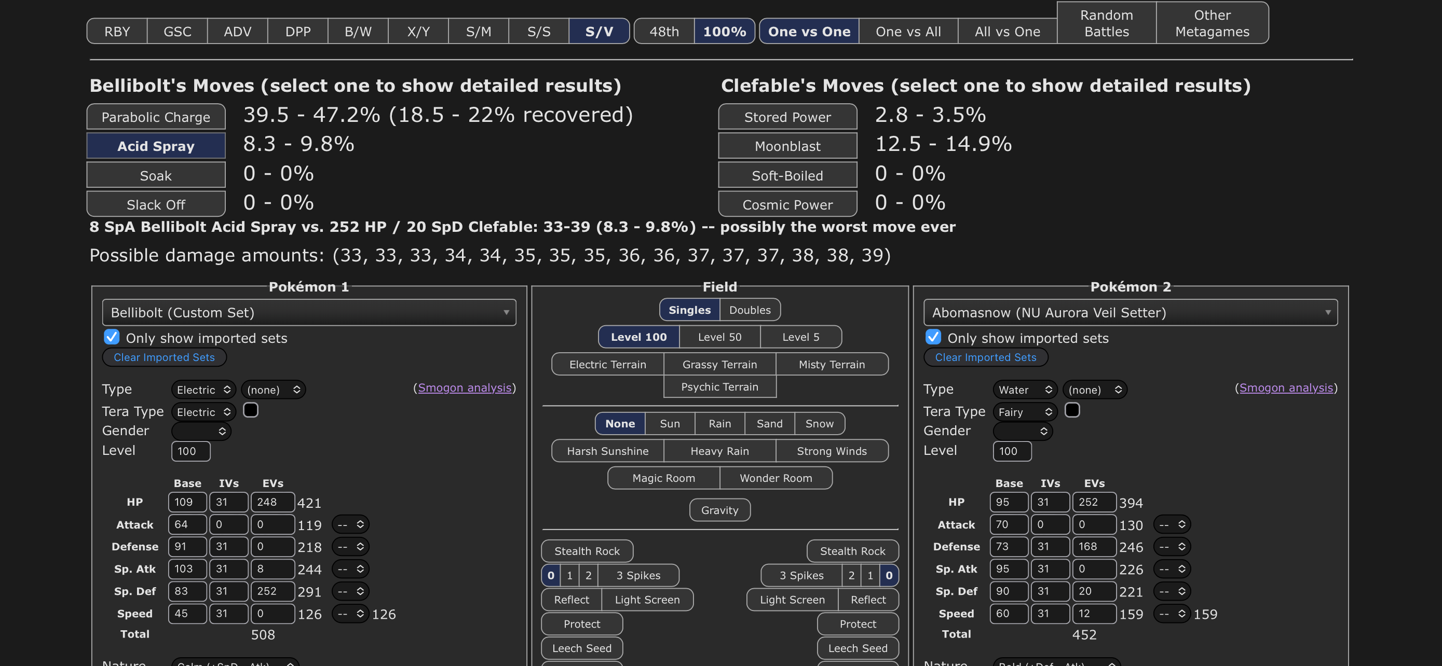This screenshot has width=1442, height=666.
Task: Open Pokémon 1 Smogon analysis link
Action: click(x=465, y=387)
